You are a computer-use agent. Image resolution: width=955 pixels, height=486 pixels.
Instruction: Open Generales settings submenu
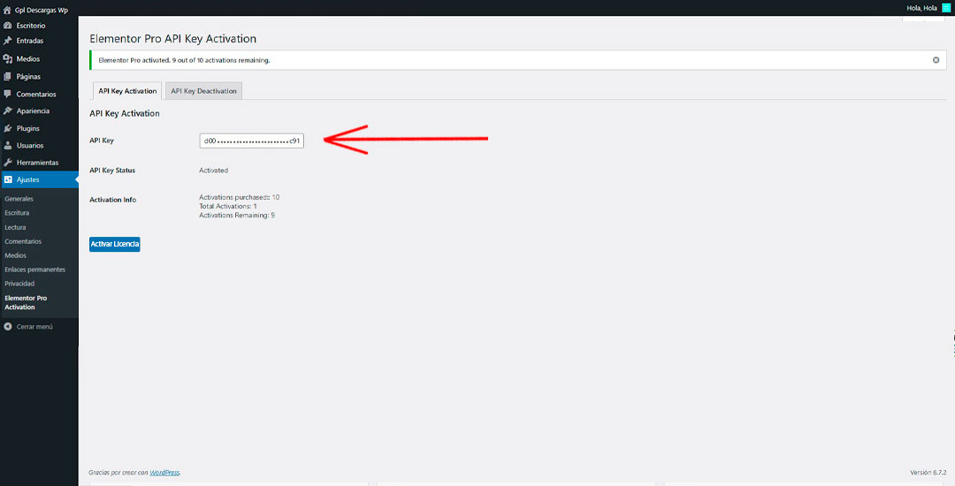pyautogui.click(x=19, y=199)
